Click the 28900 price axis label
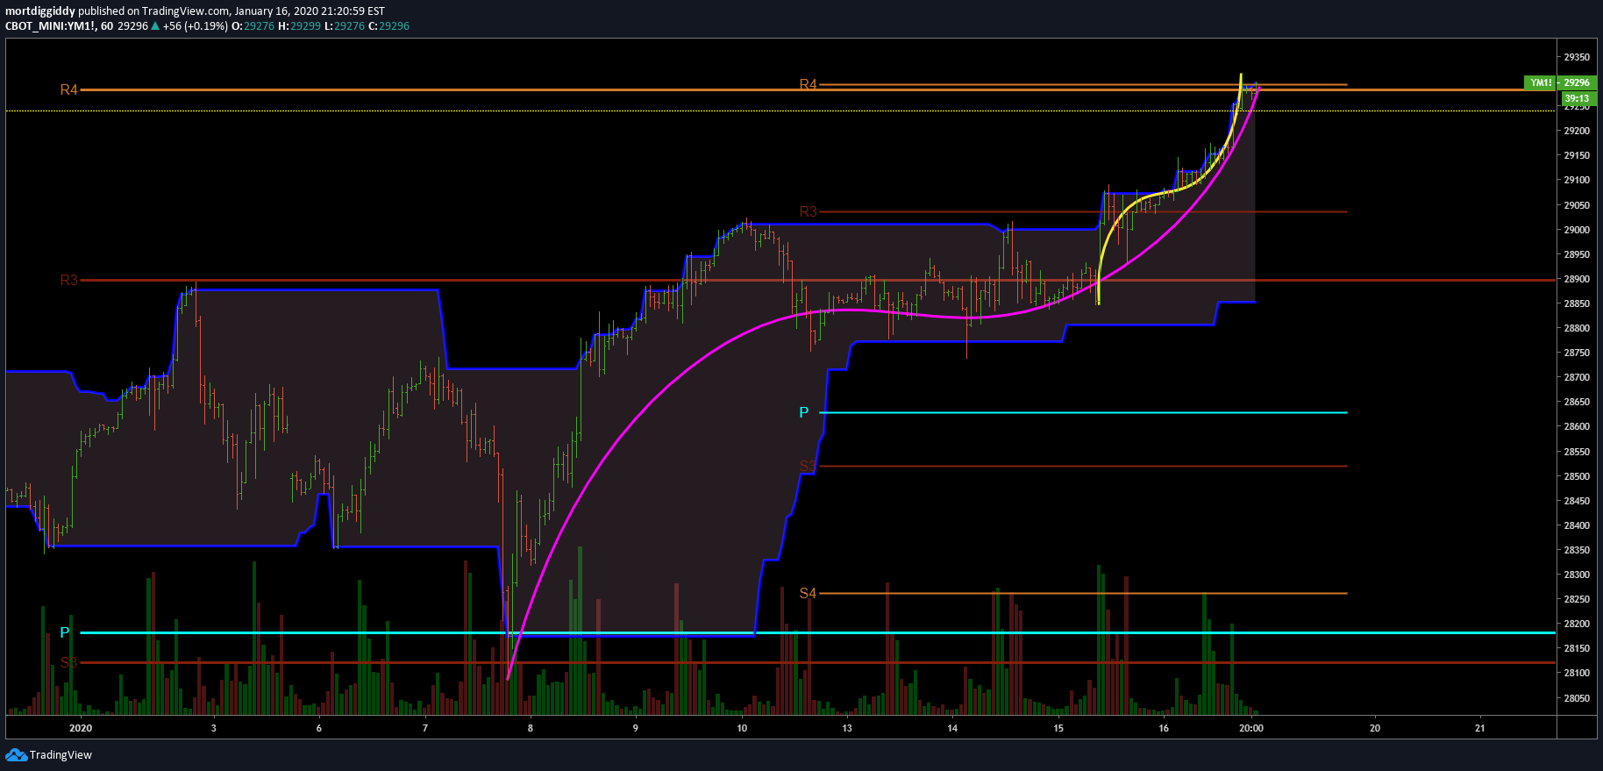The height and width of the screenshot is (771, 1603). (1577, 279)
